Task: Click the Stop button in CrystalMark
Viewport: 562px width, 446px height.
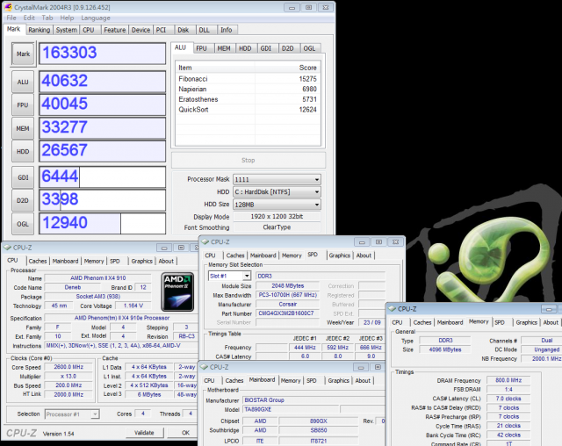Action: pyautogui.click(x=249, y=160)
